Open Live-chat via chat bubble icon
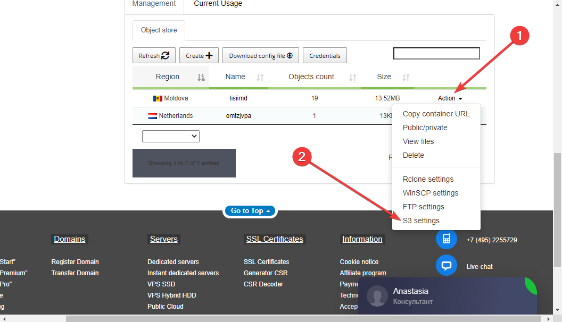Image resolution: width=562 pixels, height=322 pixels. [446, 266]
